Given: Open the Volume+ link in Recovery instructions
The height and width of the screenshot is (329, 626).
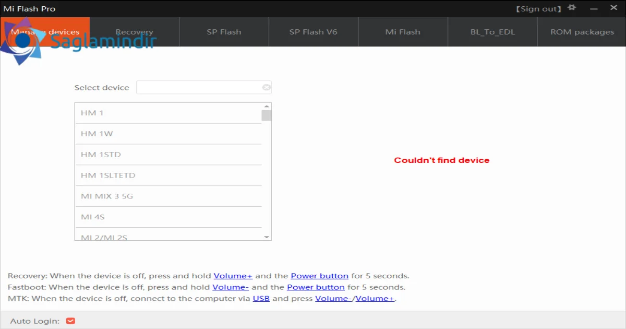Looking at the screenshot, I should point(233,276).
